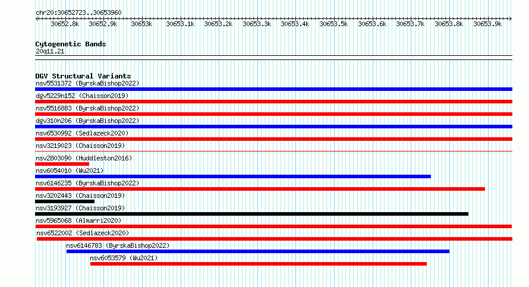The width and height of the screenshot is (529, 287).
Task: Click the short black bar under nsv3202443
Action: click(65, 201)
